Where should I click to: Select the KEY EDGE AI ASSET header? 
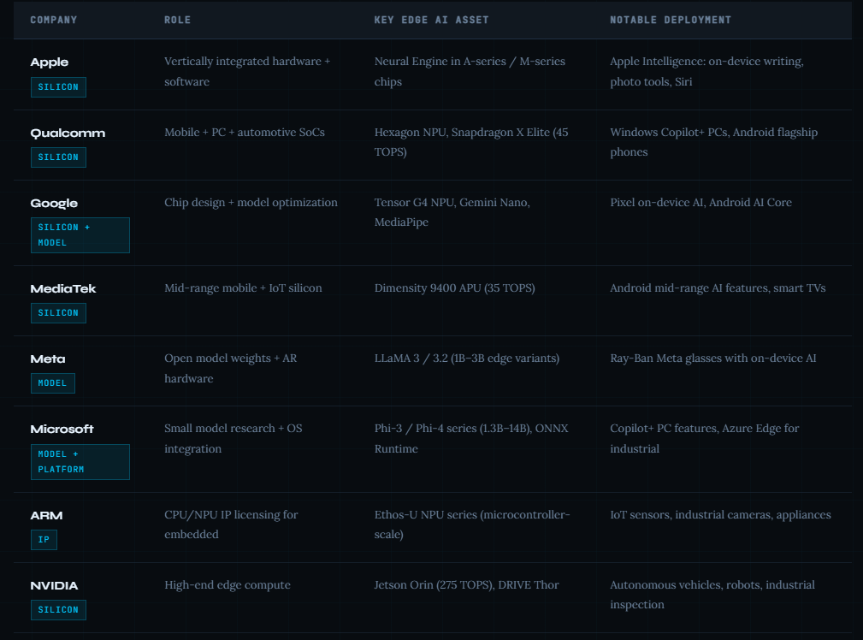(x=431, y=20)
